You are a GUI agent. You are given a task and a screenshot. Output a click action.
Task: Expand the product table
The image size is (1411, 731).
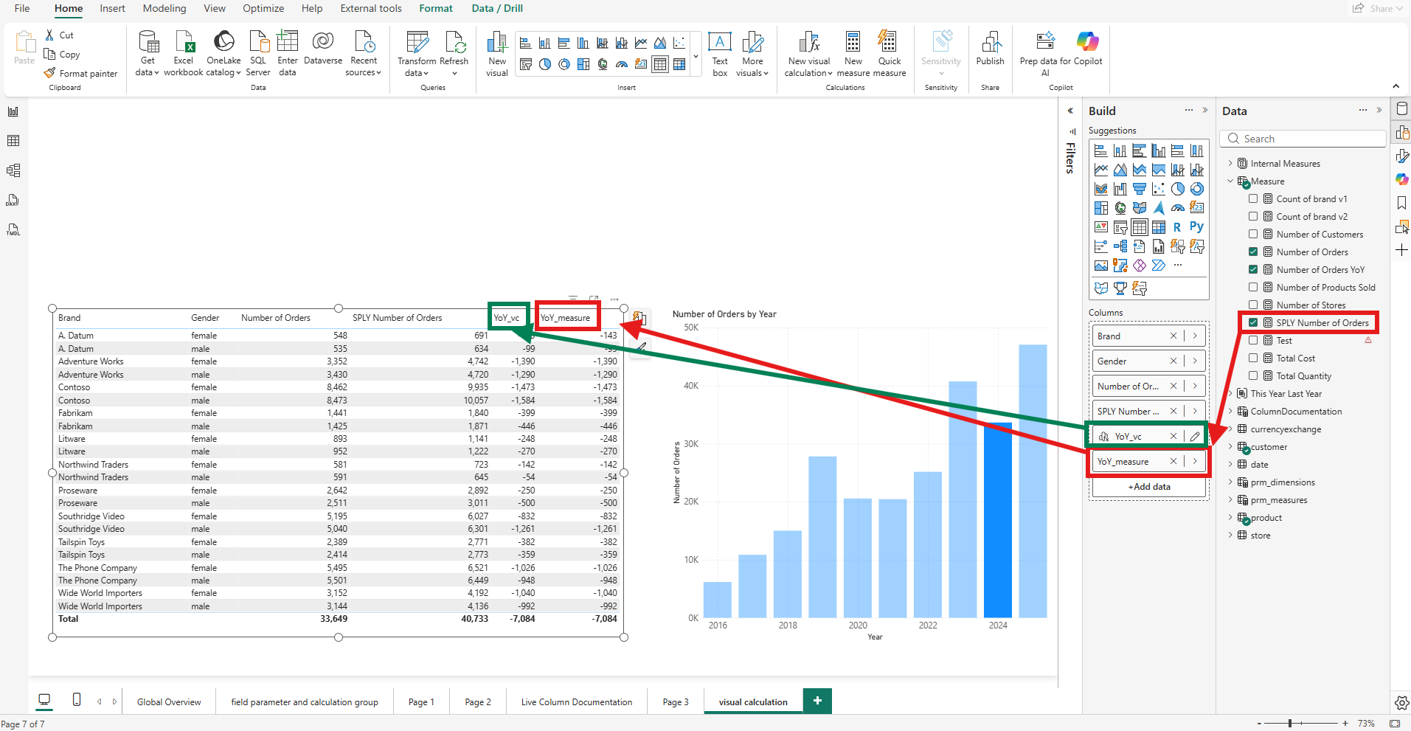pyautogui.click(x=1230, y=517)
